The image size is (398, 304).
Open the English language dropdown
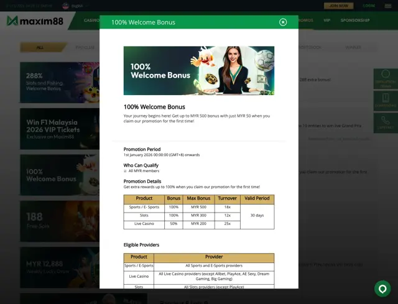[x=80, y=6]
